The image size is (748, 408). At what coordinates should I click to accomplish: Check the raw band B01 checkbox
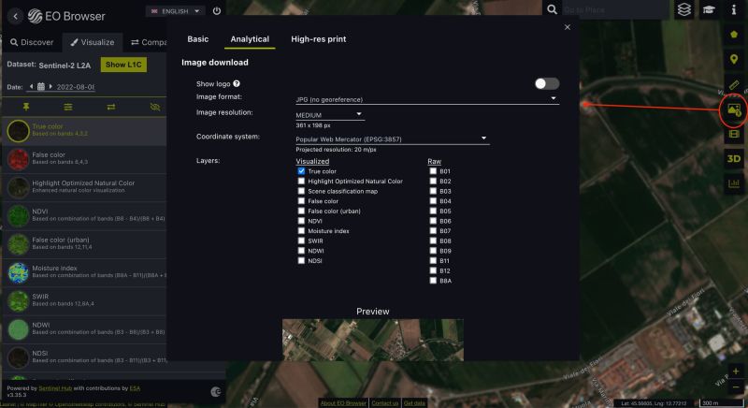tap(433, 171)
